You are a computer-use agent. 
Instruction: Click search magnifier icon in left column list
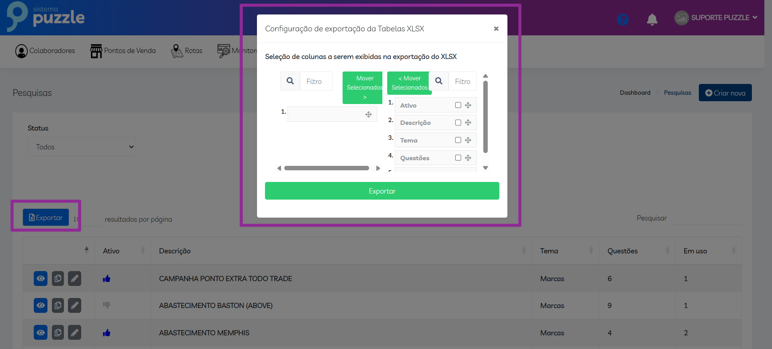(290, 81)
